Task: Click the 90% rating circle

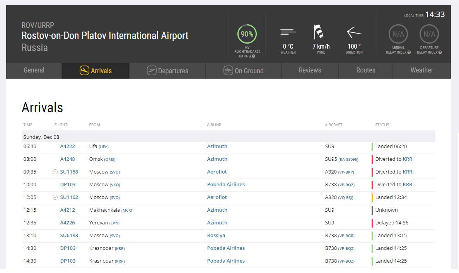Action: point(247,34)
